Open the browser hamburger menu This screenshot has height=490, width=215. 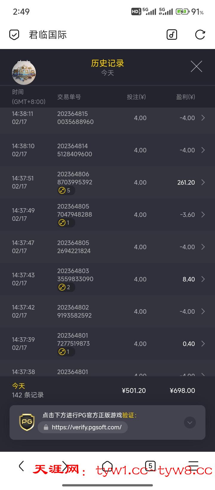(193, 466)
